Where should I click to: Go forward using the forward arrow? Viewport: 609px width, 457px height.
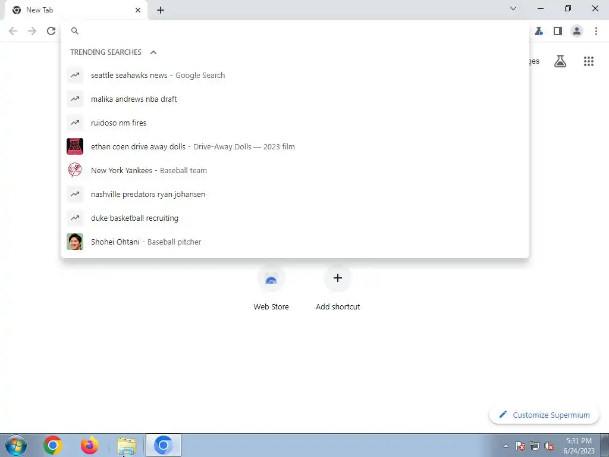(x=32, y=31)
